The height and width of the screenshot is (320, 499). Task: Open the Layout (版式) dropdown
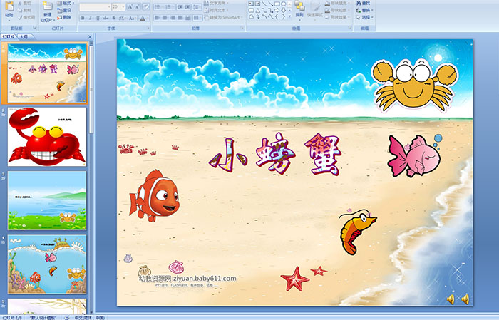click(66, 3)
